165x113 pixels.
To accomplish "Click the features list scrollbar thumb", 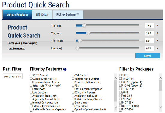I will 115,91.
